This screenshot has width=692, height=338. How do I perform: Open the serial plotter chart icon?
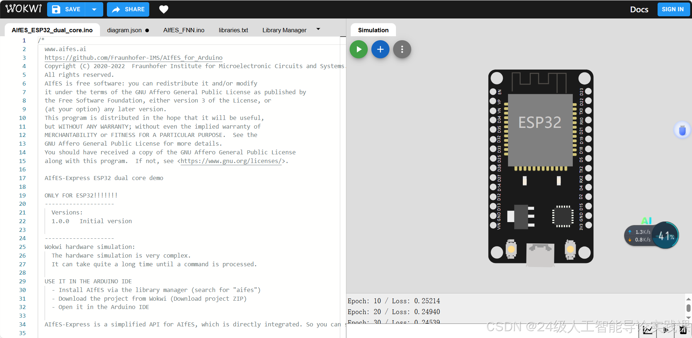[x=648, y=330]
